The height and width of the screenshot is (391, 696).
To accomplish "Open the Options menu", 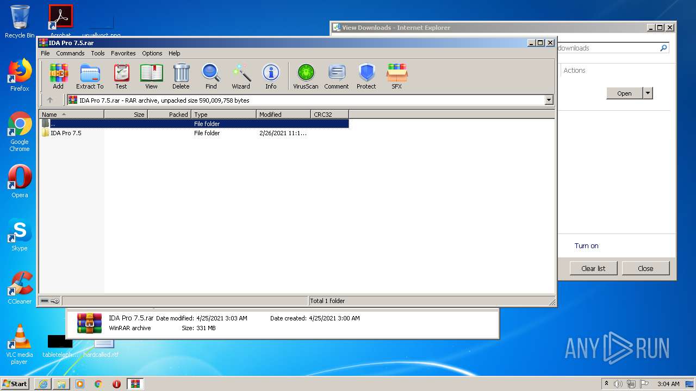I will click(152, 53).
